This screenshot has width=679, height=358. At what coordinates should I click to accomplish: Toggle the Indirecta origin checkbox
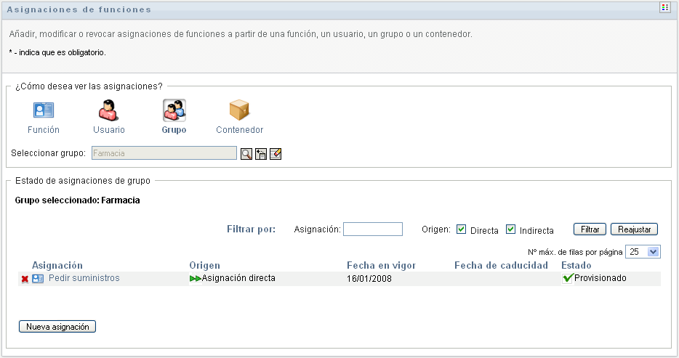click(x=510, y=229)
